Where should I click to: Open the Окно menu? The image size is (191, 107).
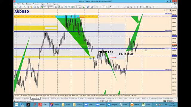click(49, 4)
